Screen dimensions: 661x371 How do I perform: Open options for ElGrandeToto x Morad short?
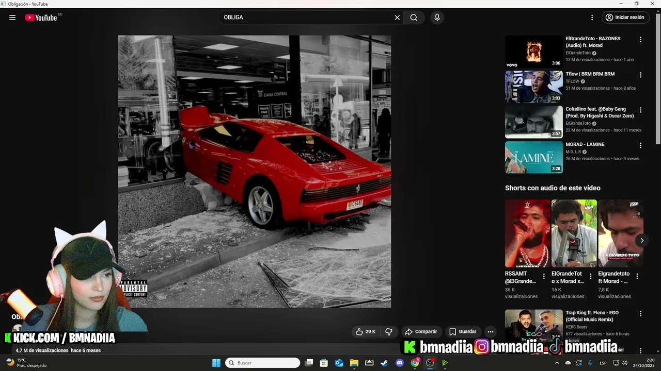coord(590,276)
